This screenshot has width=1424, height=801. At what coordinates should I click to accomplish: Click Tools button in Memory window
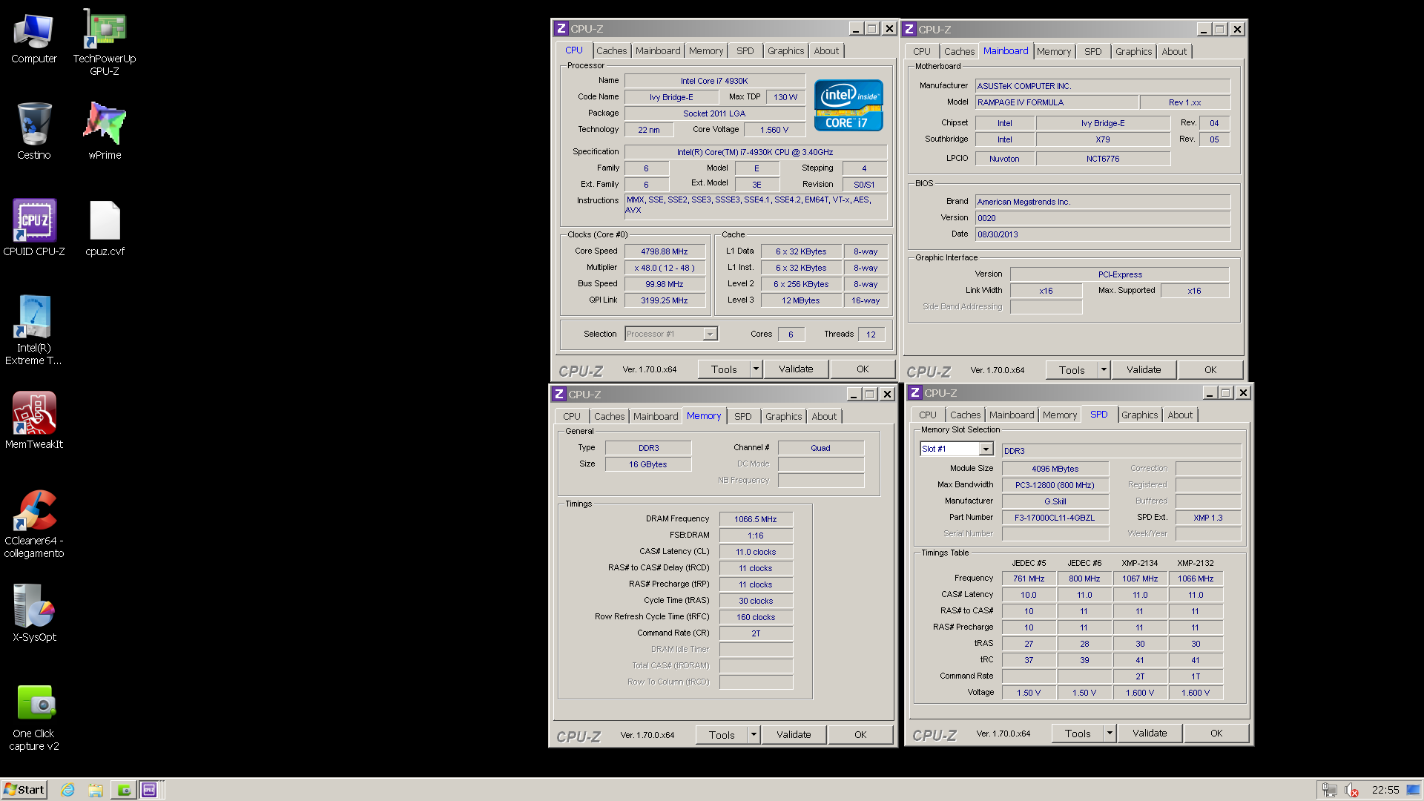pos(722,734)
